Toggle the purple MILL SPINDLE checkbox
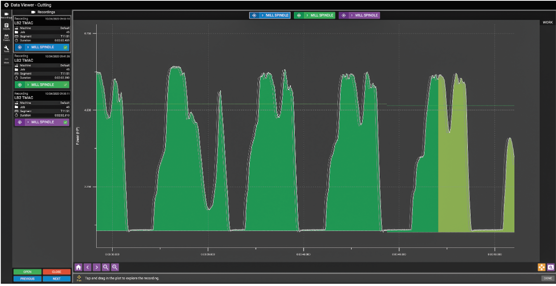The image size is (556, 286). click(x=65, y=122)
